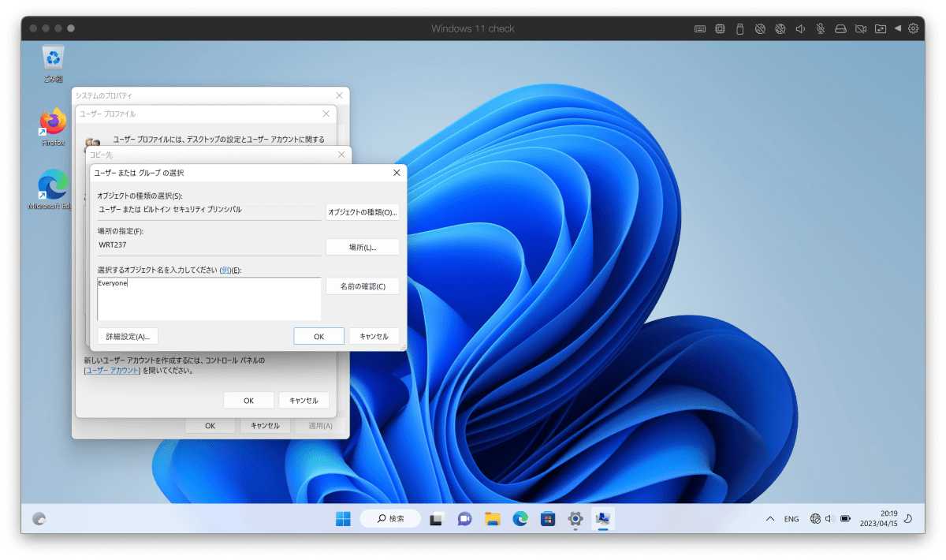Image resolution: width=946 pixels, height=560 pixels.
Task: Click キャンセル in the ユーザー プロファイル window
Action: tap(304, 401)
